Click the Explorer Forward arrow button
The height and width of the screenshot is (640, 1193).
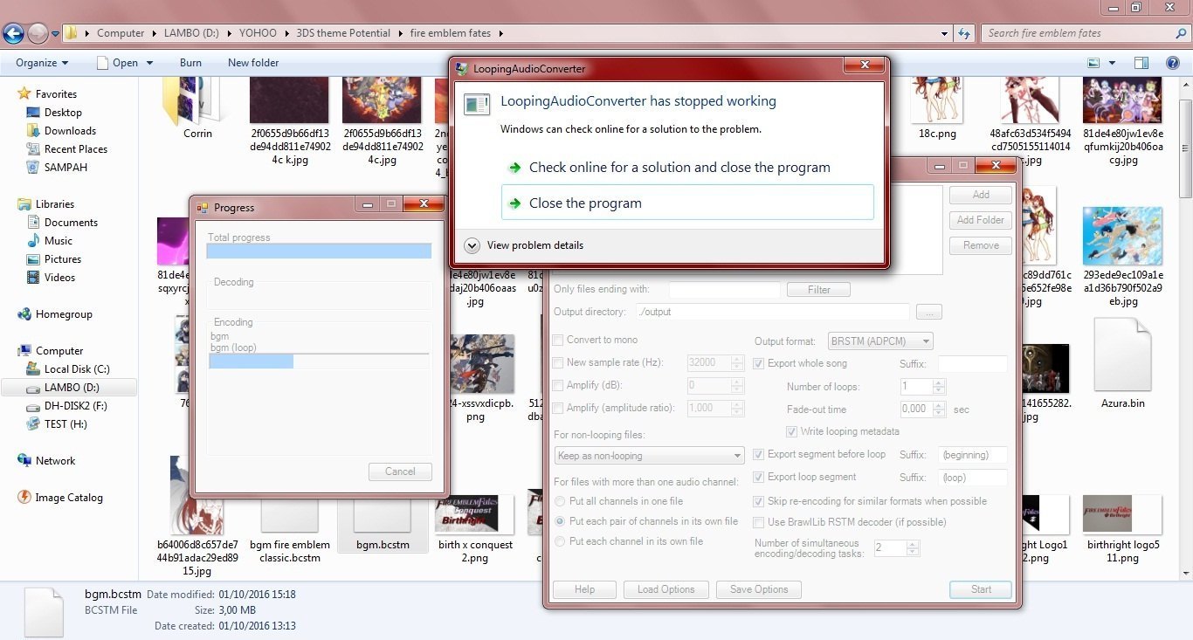point(38,33)
